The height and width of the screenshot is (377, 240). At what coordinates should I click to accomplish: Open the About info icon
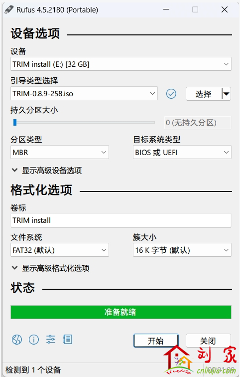(34, 340)
